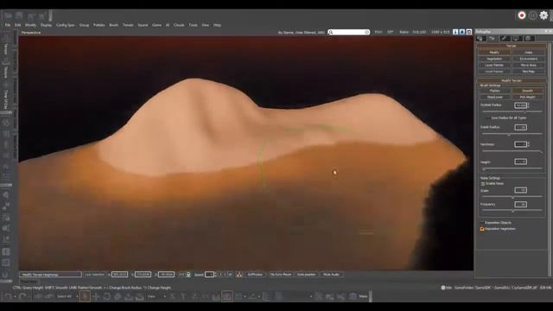Click the Y coordinate field in status bar
This screenshot has height=311, width=553.
click(x=143, y=275)
